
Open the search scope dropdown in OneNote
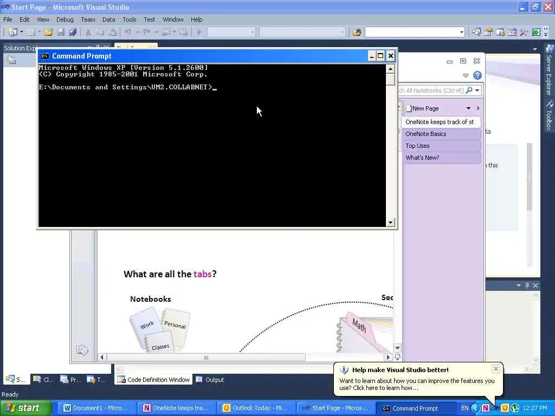[477, 90]
